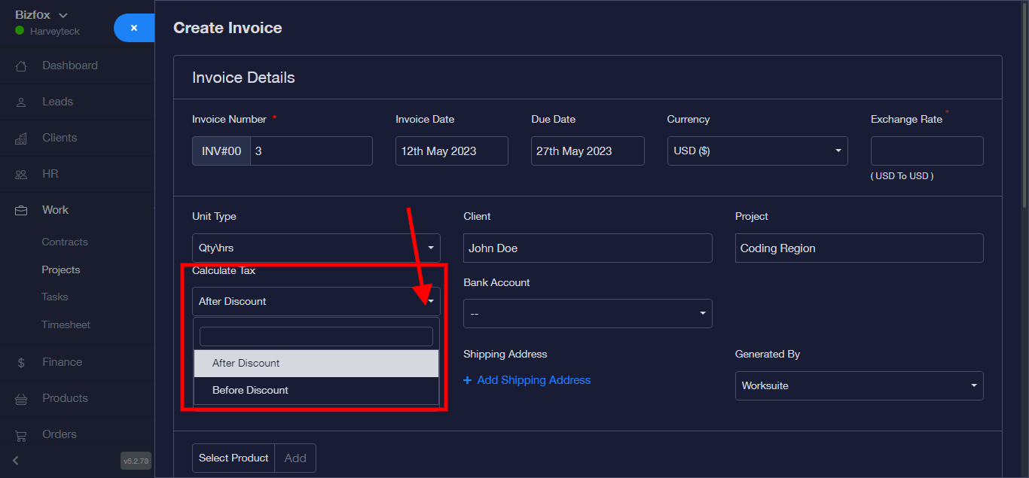This screenshot has width=1029, height=478.
Task: Click the Work briefcase icon
Action: tap(21, 211)
